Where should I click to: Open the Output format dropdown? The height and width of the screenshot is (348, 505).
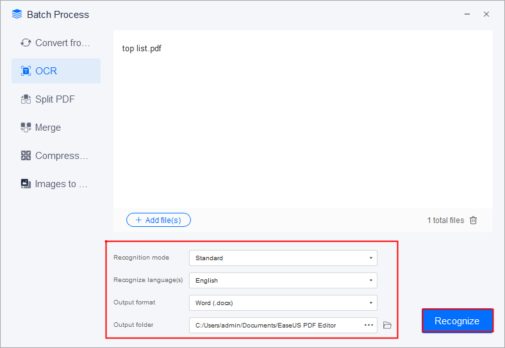[x=283, y=303]
